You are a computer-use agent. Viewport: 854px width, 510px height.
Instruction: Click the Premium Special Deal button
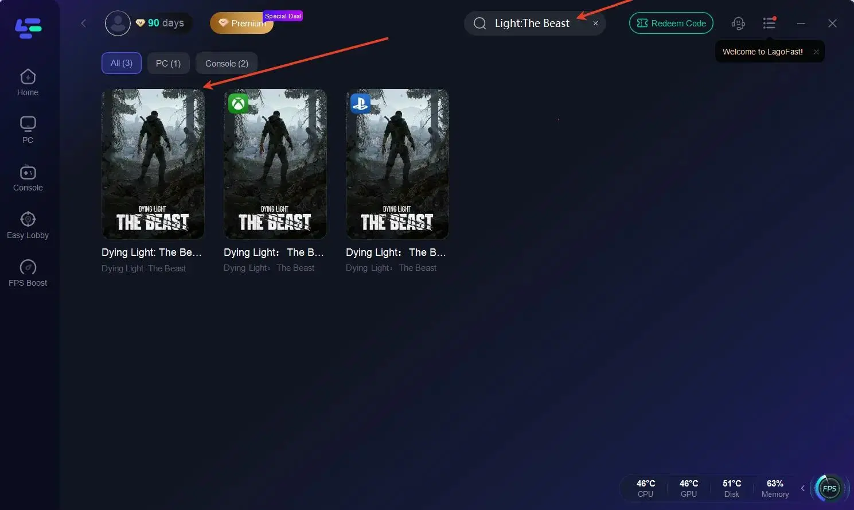(242, 24)
